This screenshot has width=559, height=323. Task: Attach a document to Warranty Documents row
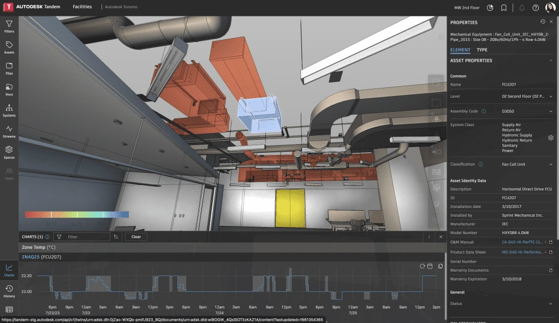551,270
